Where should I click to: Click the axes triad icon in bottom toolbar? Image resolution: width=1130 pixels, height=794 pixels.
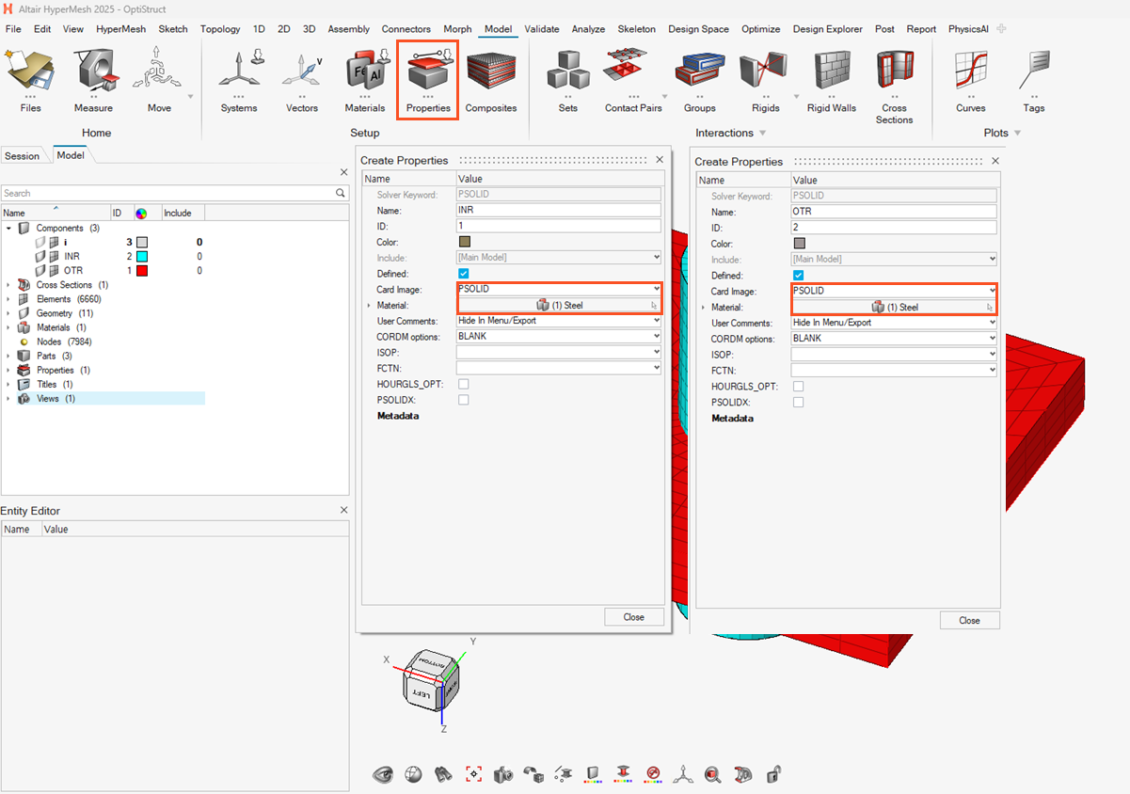683,774
